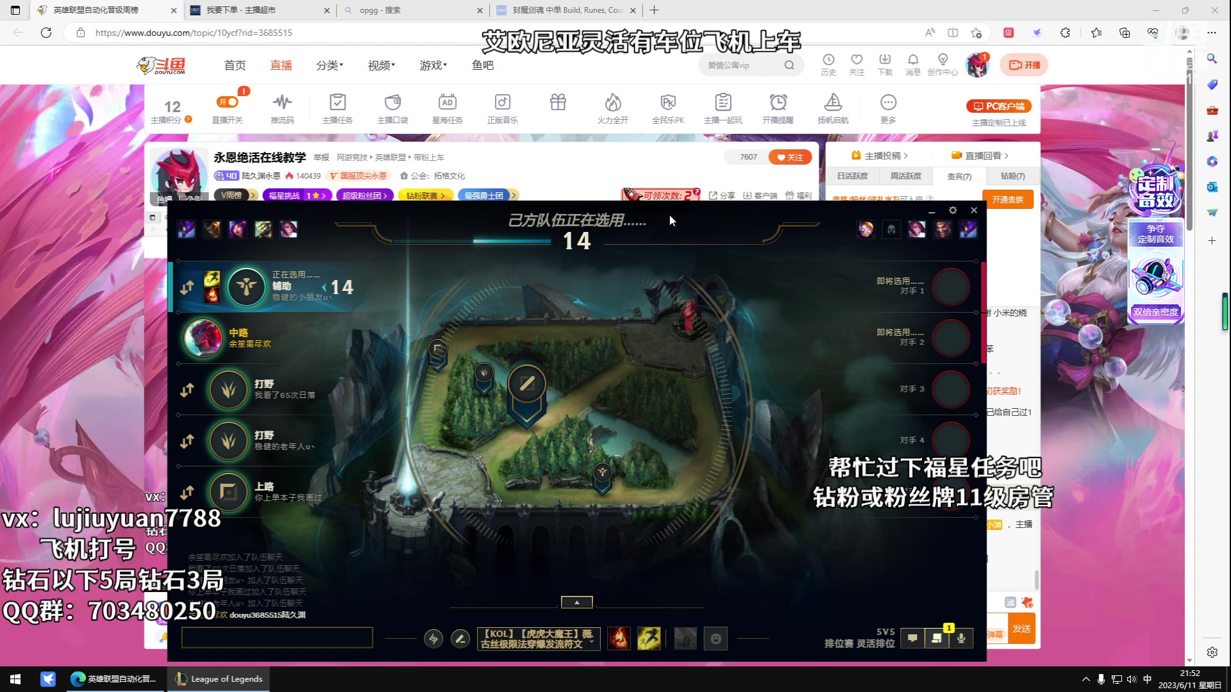Change the Ignite summoner spell
Viewport: 1231px width, 692px height.
point(619,639)
